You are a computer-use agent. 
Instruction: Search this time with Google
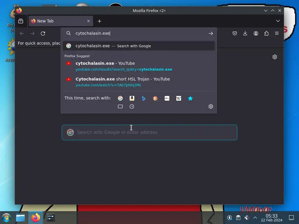point(120,98)
